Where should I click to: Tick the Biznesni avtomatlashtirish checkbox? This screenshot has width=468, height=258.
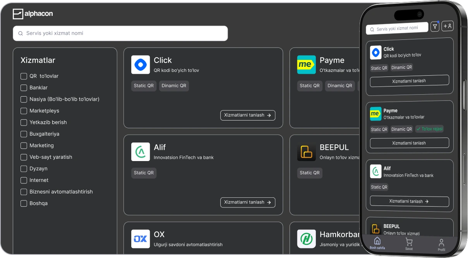[24, 192]
